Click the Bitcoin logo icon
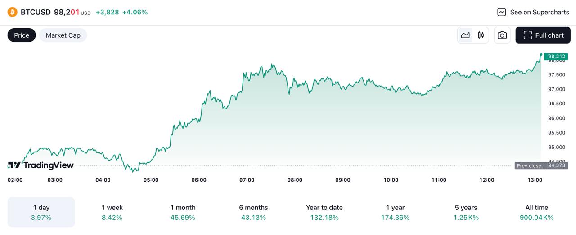Image resolution: width=576 pixels, height=235 pixels. click(12, 12)
